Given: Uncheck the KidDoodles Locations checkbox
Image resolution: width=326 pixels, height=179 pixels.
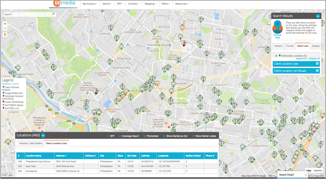Looking at the screenshot, I should tap(276, 56).
